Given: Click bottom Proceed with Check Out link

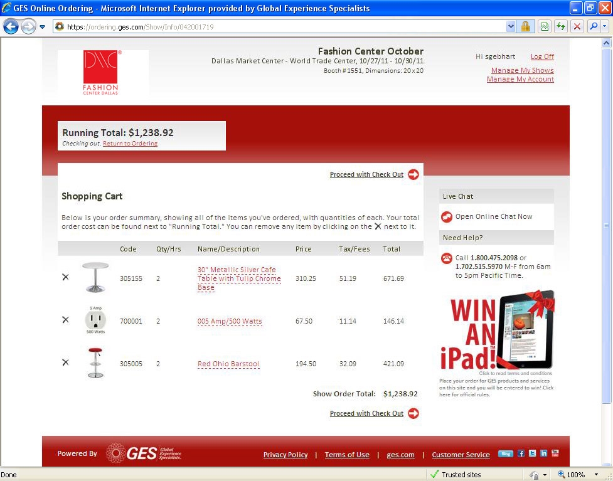Looking at the screenshot, I should click(x=366, y=413).
